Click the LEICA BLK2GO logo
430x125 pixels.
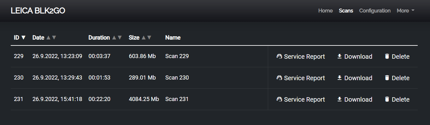pos(38,11)
